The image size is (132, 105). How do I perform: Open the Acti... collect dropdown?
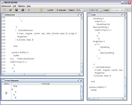84,10
